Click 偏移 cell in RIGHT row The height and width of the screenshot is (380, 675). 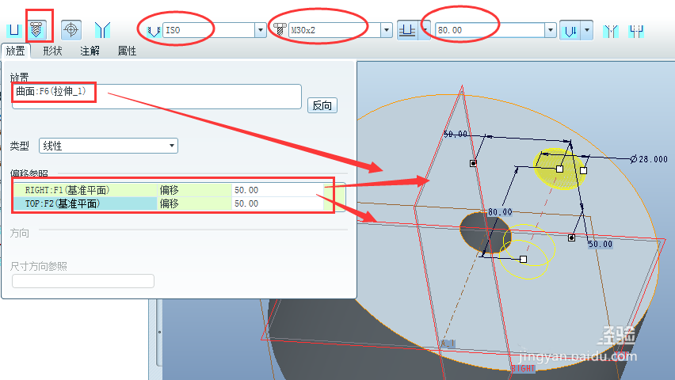click(195, 190)
